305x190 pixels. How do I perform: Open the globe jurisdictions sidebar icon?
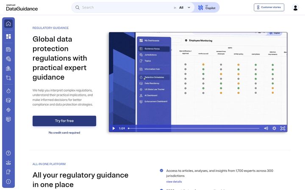tap(8, 59)
